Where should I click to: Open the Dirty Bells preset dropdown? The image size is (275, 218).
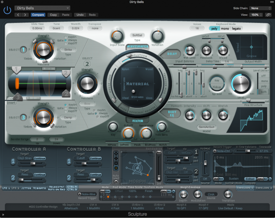(42, 8)
